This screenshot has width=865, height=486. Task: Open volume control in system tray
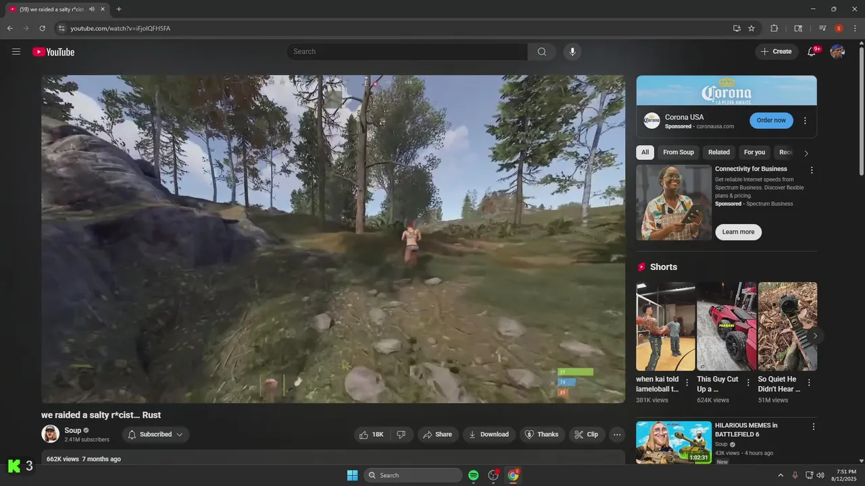(820, 475)
